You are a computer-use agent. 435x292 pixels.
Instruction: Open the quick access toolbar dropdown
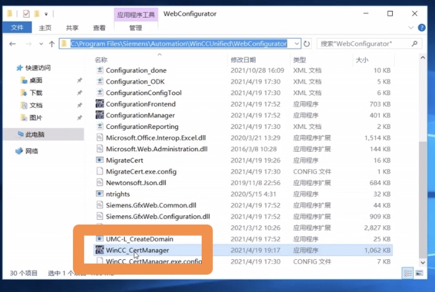click(46, 14)
